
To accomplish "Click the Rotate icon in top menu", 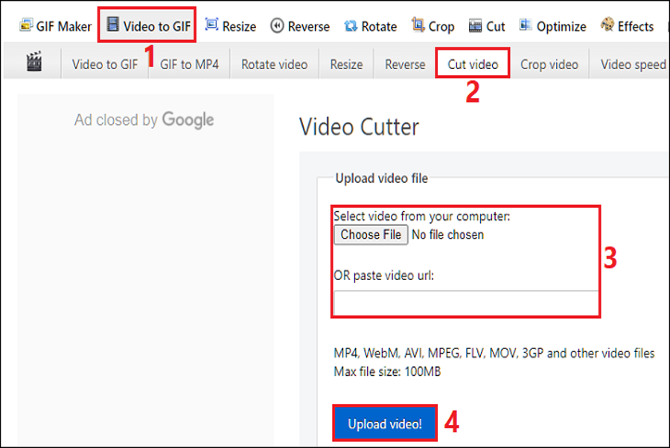I will 351,26.
